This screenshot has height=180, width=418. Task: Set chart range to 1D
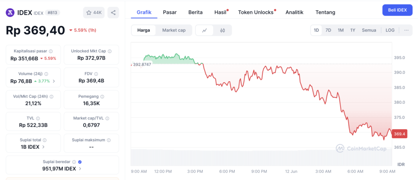316,30
